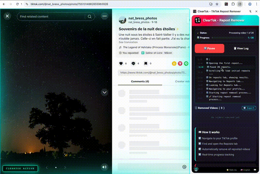Viewport: 260px width, 174px height.
Task: Switch to the Creator videos tab
Action: [182, 81]
